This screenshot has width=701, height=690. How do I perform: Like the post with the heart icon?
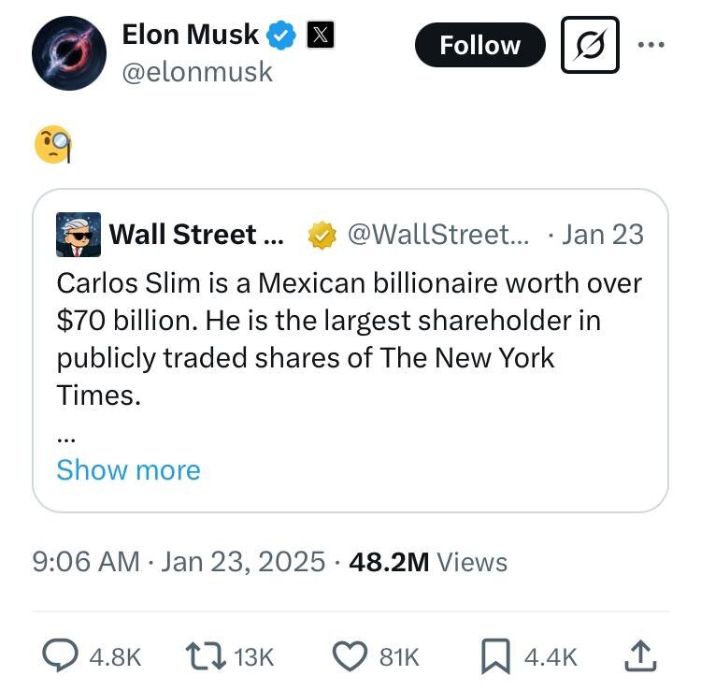[x=350, y=656]
